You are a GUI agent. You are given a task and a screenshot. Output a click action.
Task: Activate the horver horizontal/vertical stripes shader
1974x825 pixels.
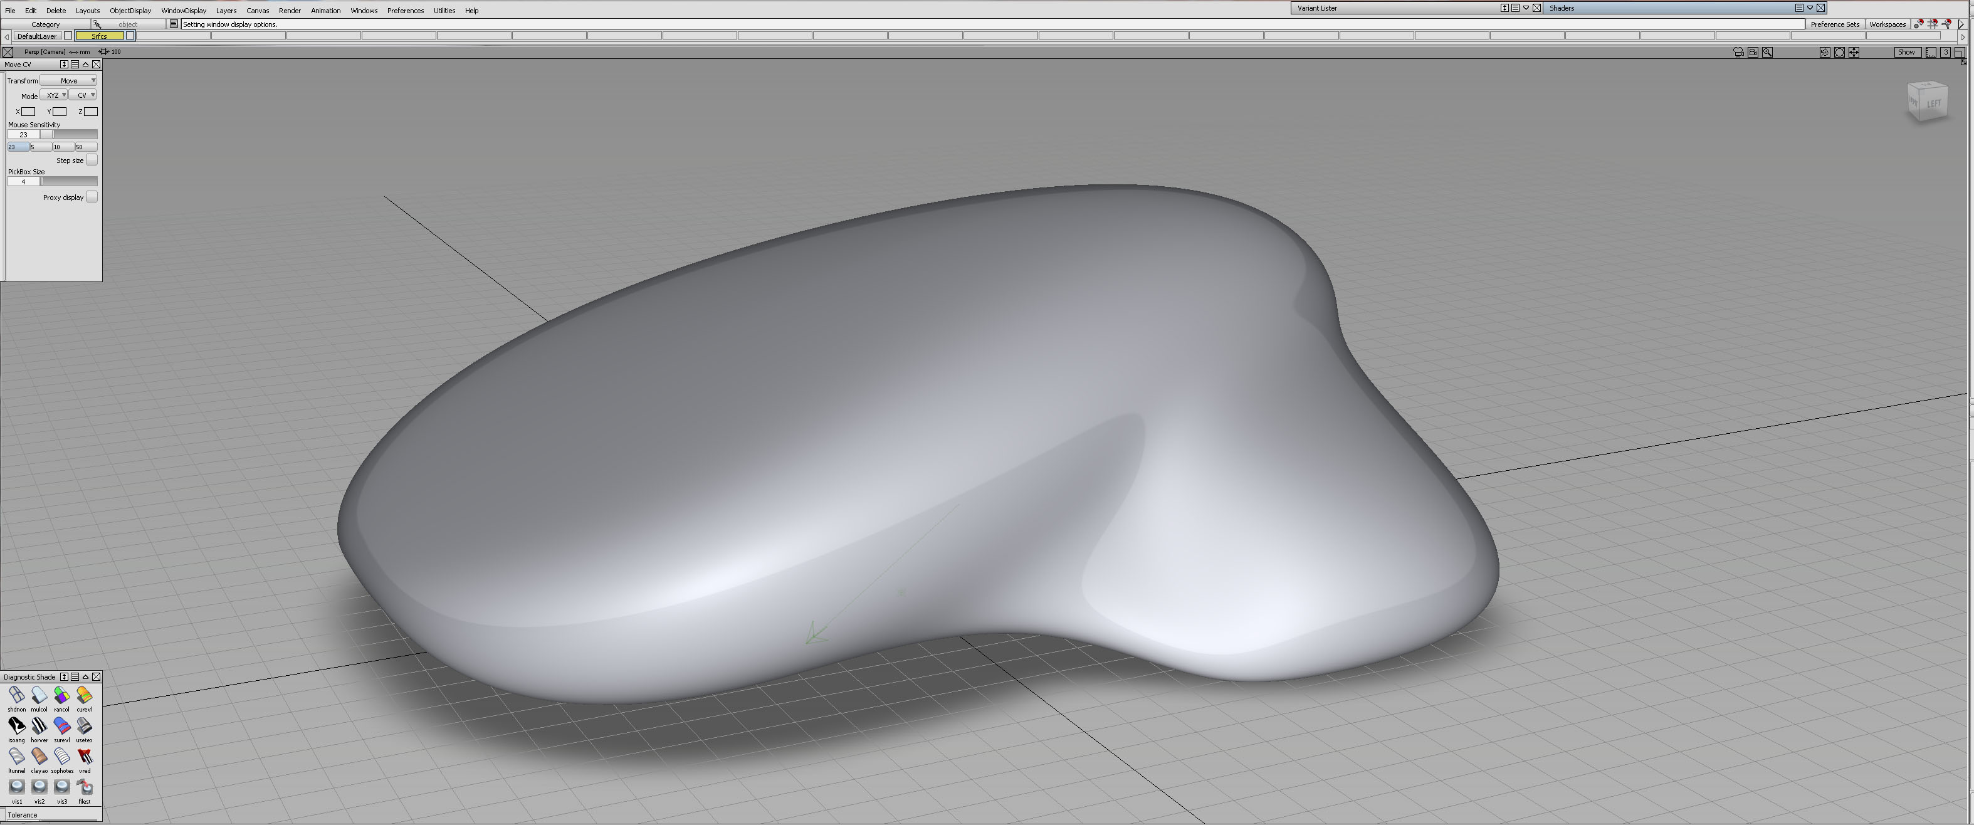(x=39, y=726)
